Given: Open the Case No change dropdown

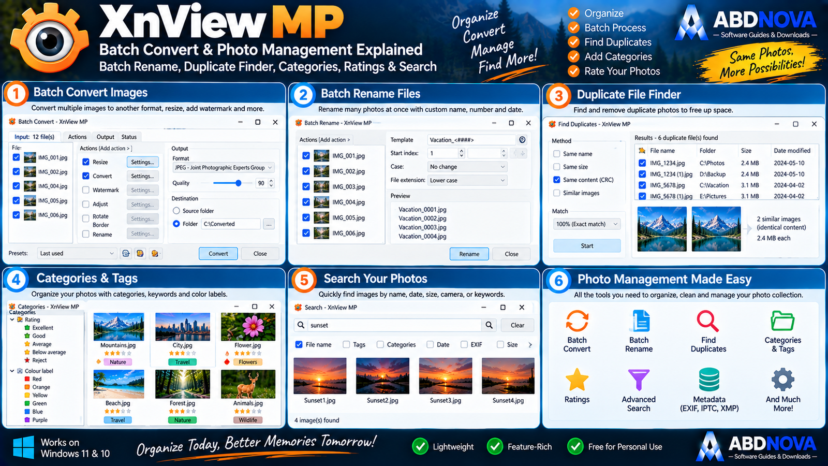Looking at the screenshot, I should coord(468,167).
